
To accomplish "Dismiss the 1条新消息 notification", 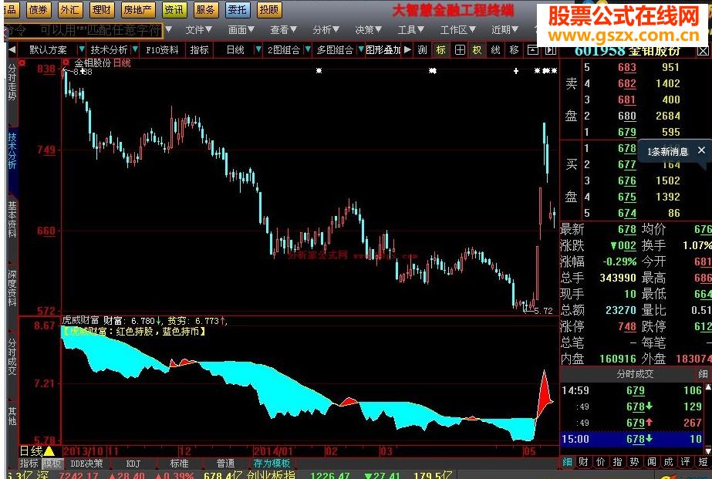I will 701,150.
